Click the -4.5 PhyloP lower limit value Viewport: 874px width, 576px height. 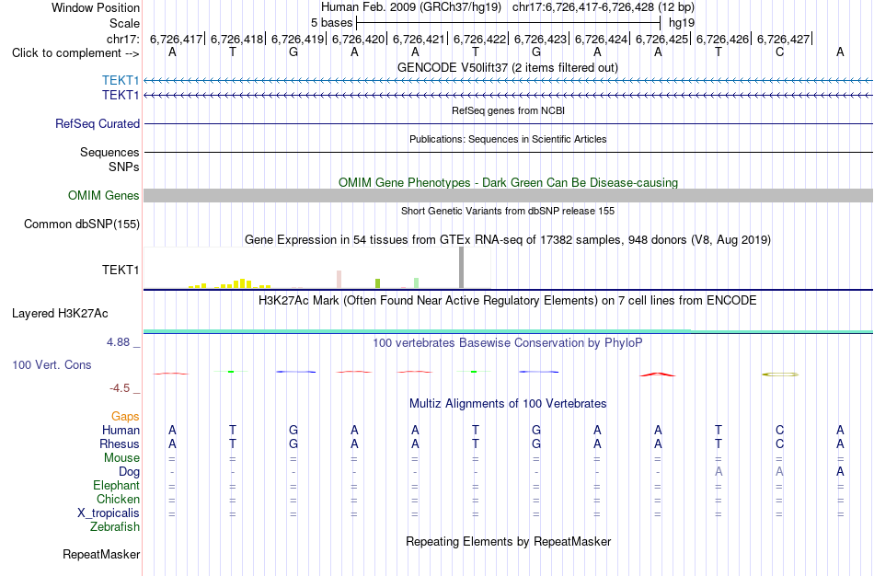pos(120,387)
